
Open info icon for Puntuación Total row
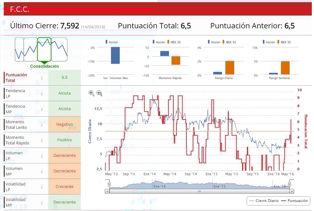[x=42, y=78]
